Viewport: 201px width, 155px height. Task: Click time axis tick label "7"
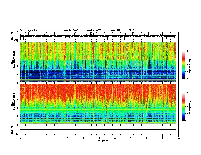pos(131,138)
